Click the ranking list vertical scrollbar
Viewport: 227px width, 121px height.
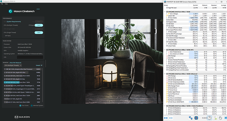42,85
